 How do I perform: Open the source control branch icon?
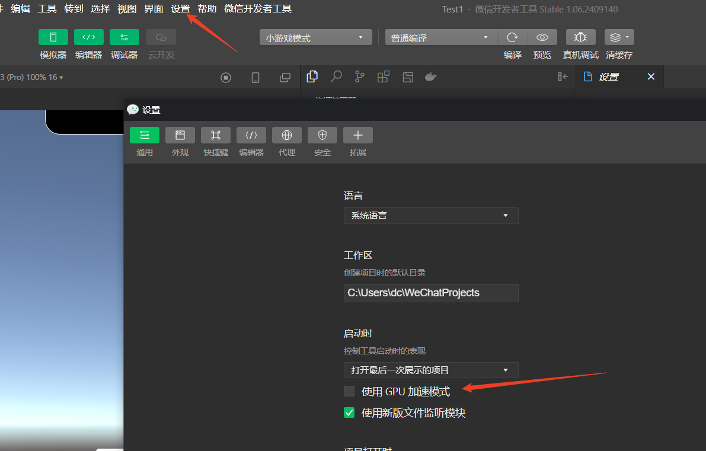[359, 77]
